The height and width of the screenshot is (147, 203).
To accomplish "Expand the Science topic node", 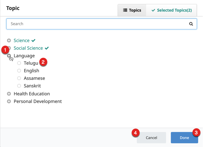I will point(9,41).
